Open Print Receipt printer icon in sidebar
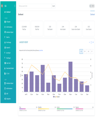Viewport: 96px width, 117px height. (x=5, y=42)
